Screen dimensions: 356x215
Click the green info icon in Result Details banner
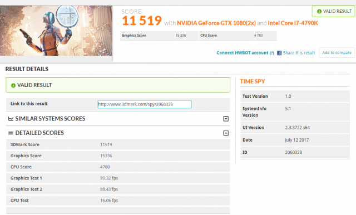13,86
